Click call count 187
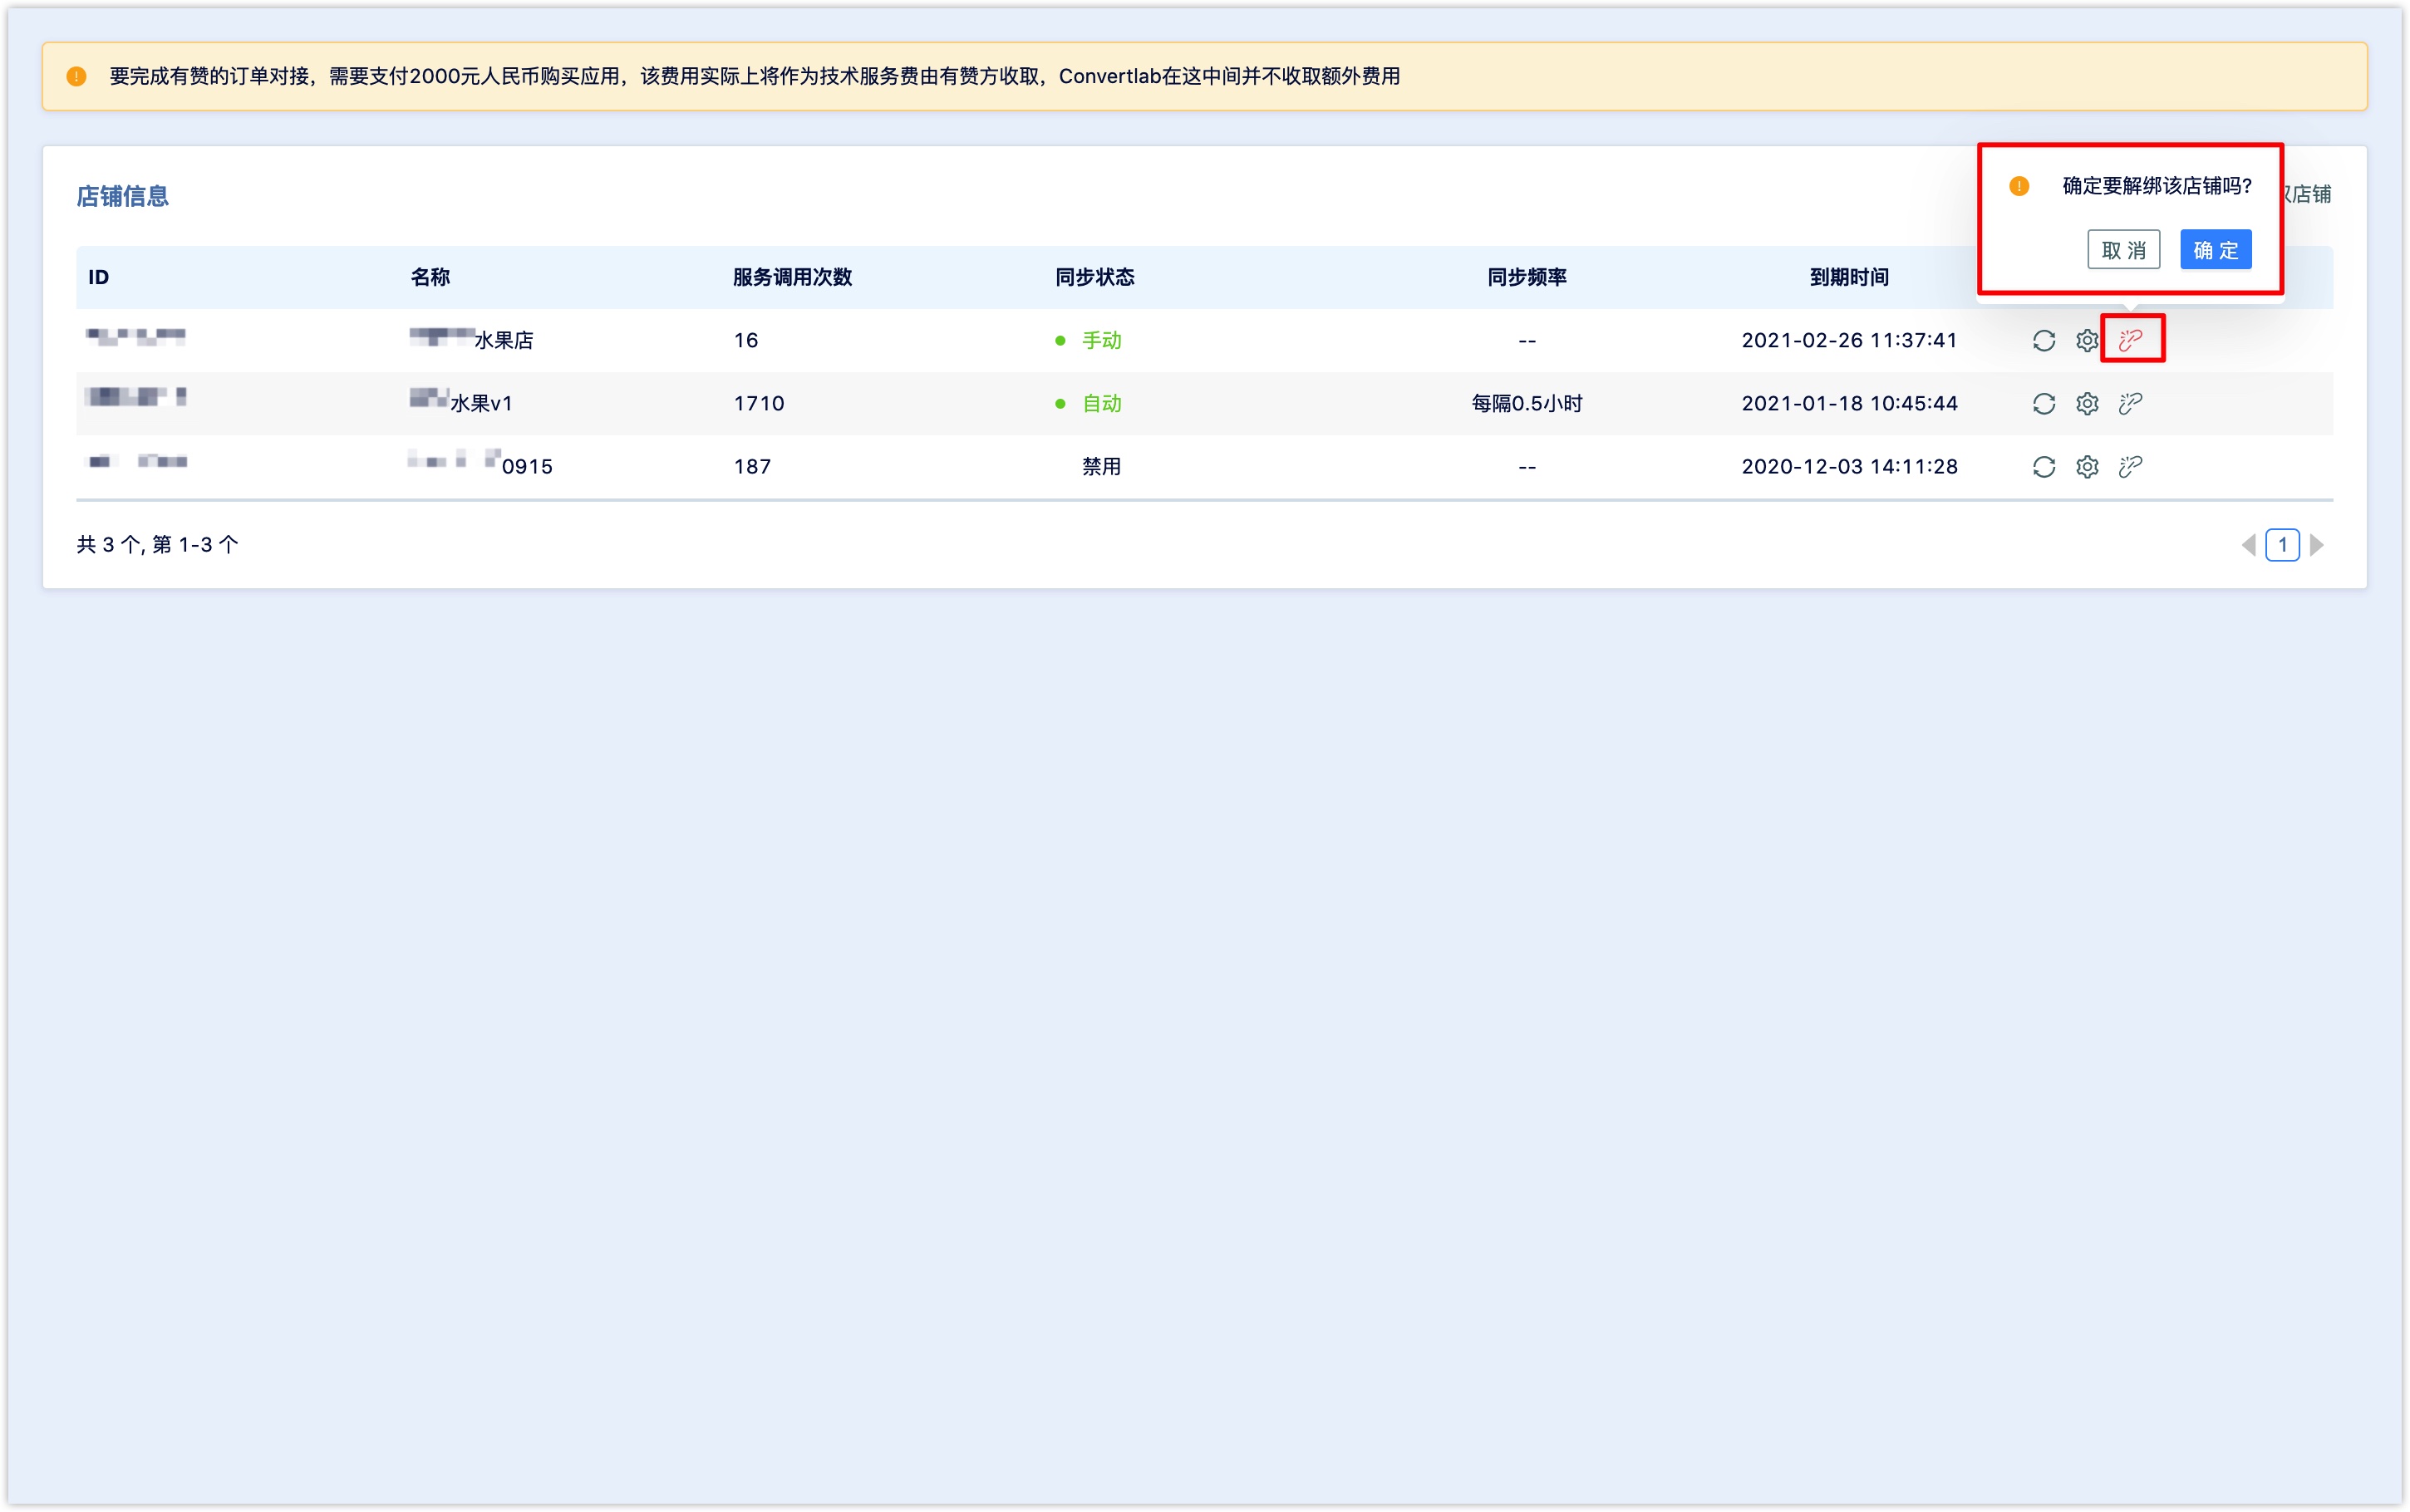The image size is (2410, 1512). coord(752,467)
